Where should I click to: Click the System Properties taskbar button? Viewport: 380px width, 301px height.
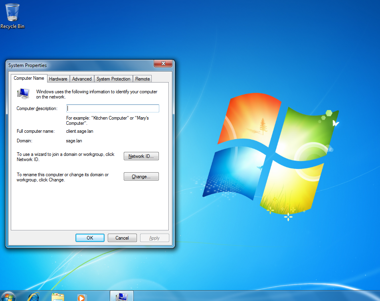122,296
